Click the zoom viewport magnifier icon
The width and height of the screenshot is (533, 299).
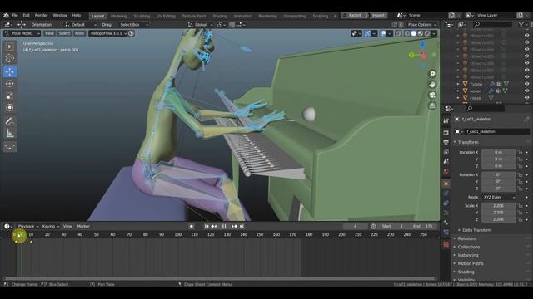point(432,74)
